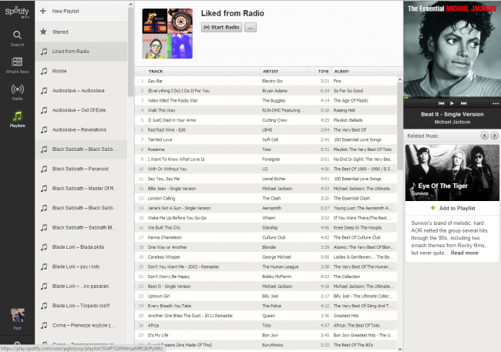Viewport: 501px width, 352px height.
Task: Open the Audioslave – Out Of Exile playlist
Action: (x=81, y=110)
